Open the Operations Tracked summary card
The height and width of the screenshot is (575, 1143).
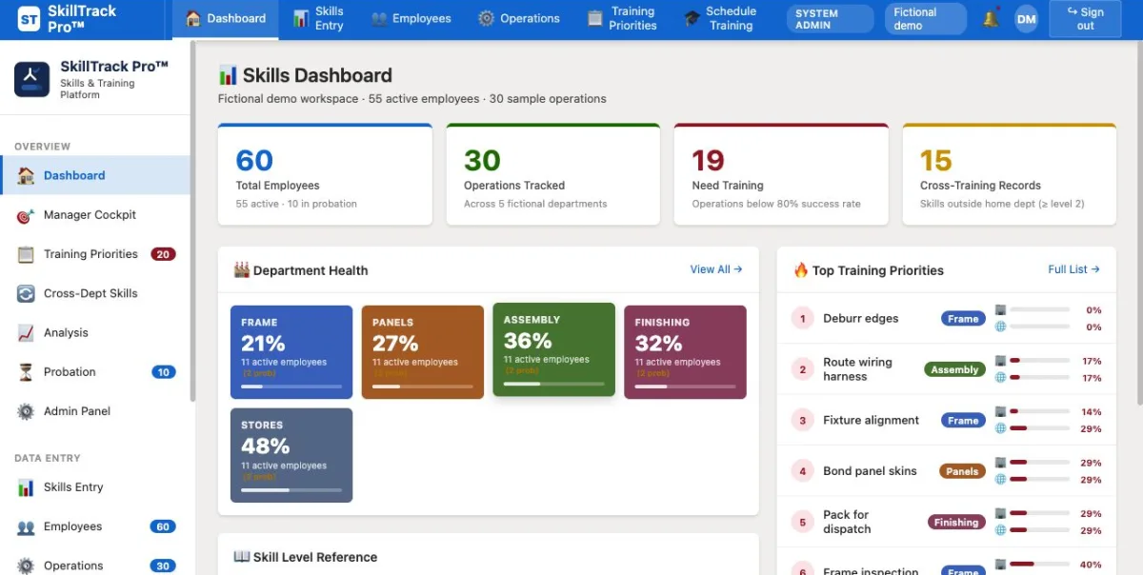553,174
